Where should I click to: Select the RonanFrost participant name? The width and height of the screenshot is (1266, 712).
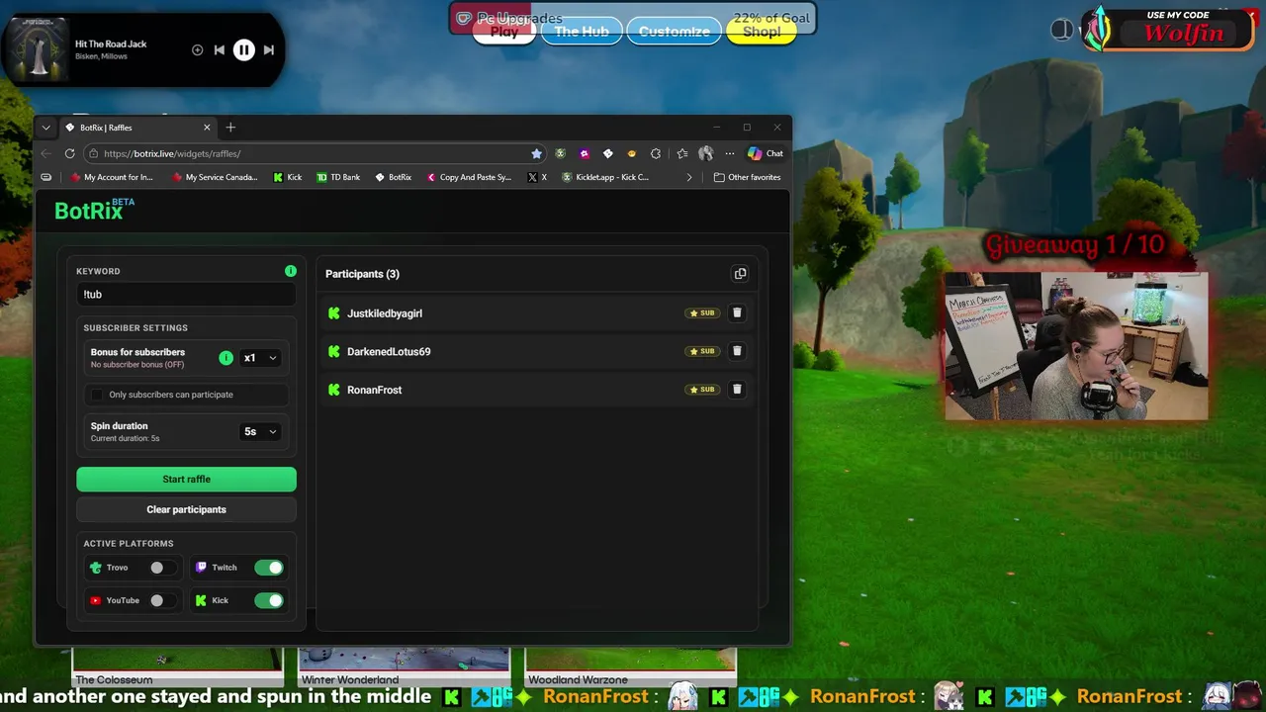[374, 391]
